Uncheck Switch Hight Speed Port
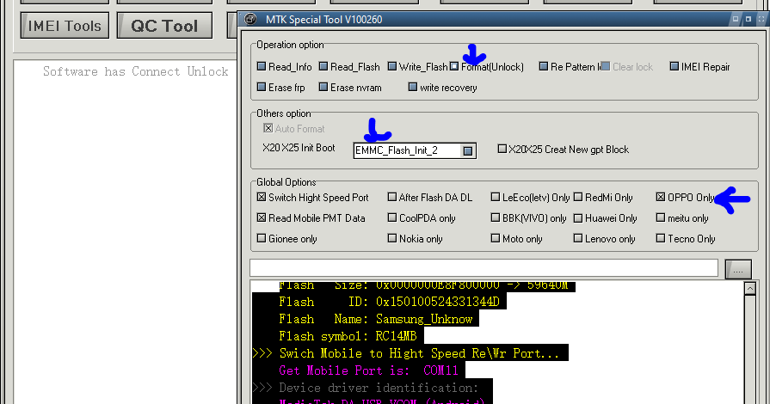This screenshot has height=404, width=770. pyautogui.click(x=262, y=197)
